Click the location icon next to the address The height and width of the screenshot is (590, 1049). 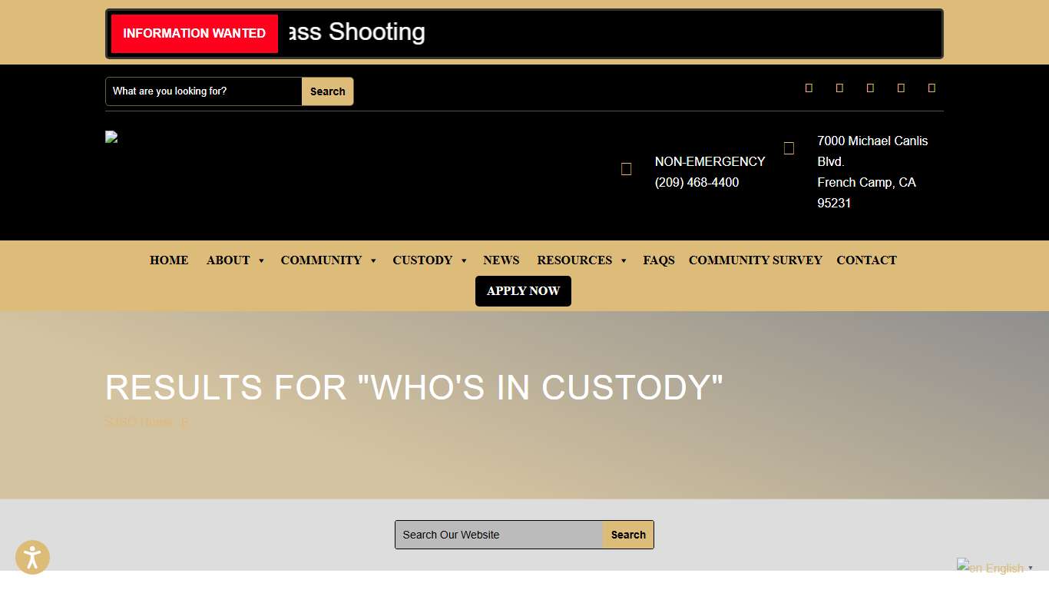tap(789, 147)
